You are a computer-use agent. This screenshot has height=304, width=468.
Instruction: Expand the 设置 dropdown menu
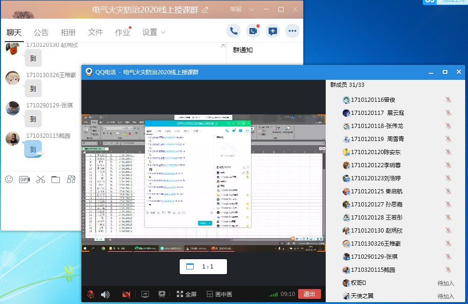[x=154, y=32]
